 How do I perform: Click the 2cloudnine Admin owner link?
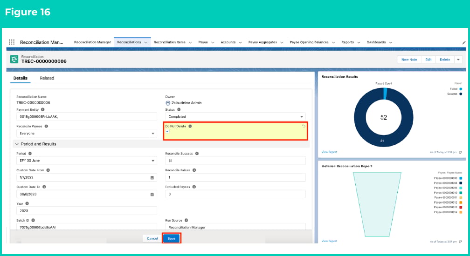tap(187, 103)
